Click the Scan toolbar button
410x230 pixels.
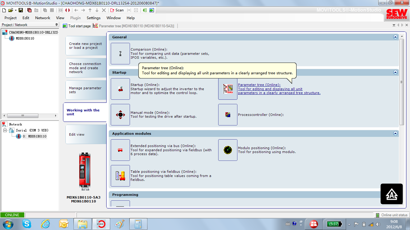click(117, 10)
